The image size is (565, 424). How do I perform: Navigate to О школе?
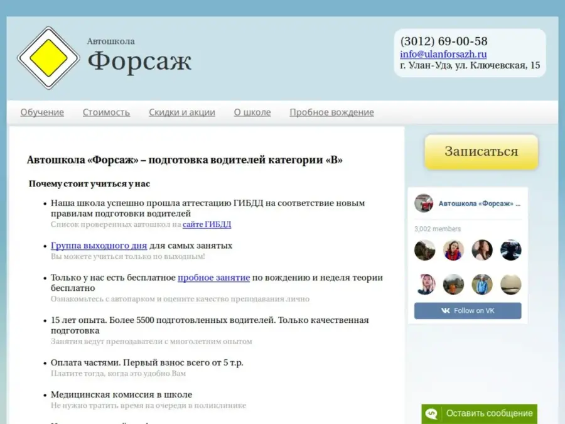click(252, 112)
